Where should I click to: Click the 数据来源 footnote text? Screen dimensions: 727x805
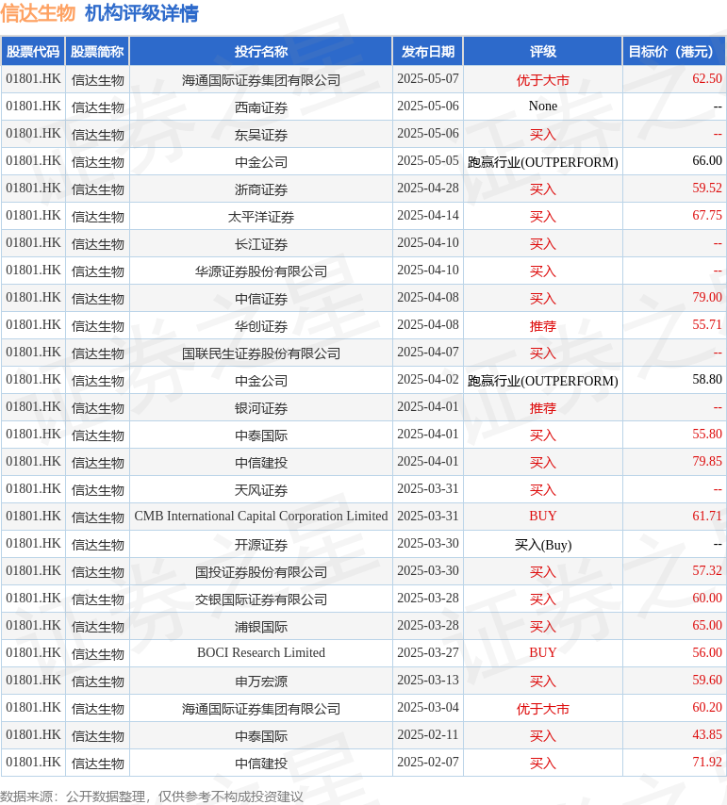152,797
